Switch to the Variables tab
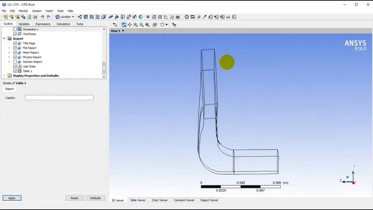This screenshot has width=373, height=210. point(24,24)
